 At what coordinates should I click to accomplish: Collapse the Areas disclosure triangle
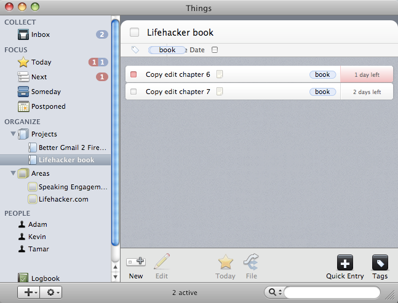[13, 173]
